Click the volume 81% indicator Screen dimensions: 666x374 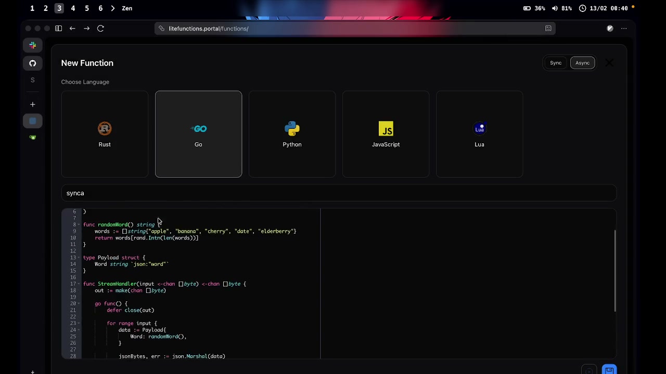point(561,8)
